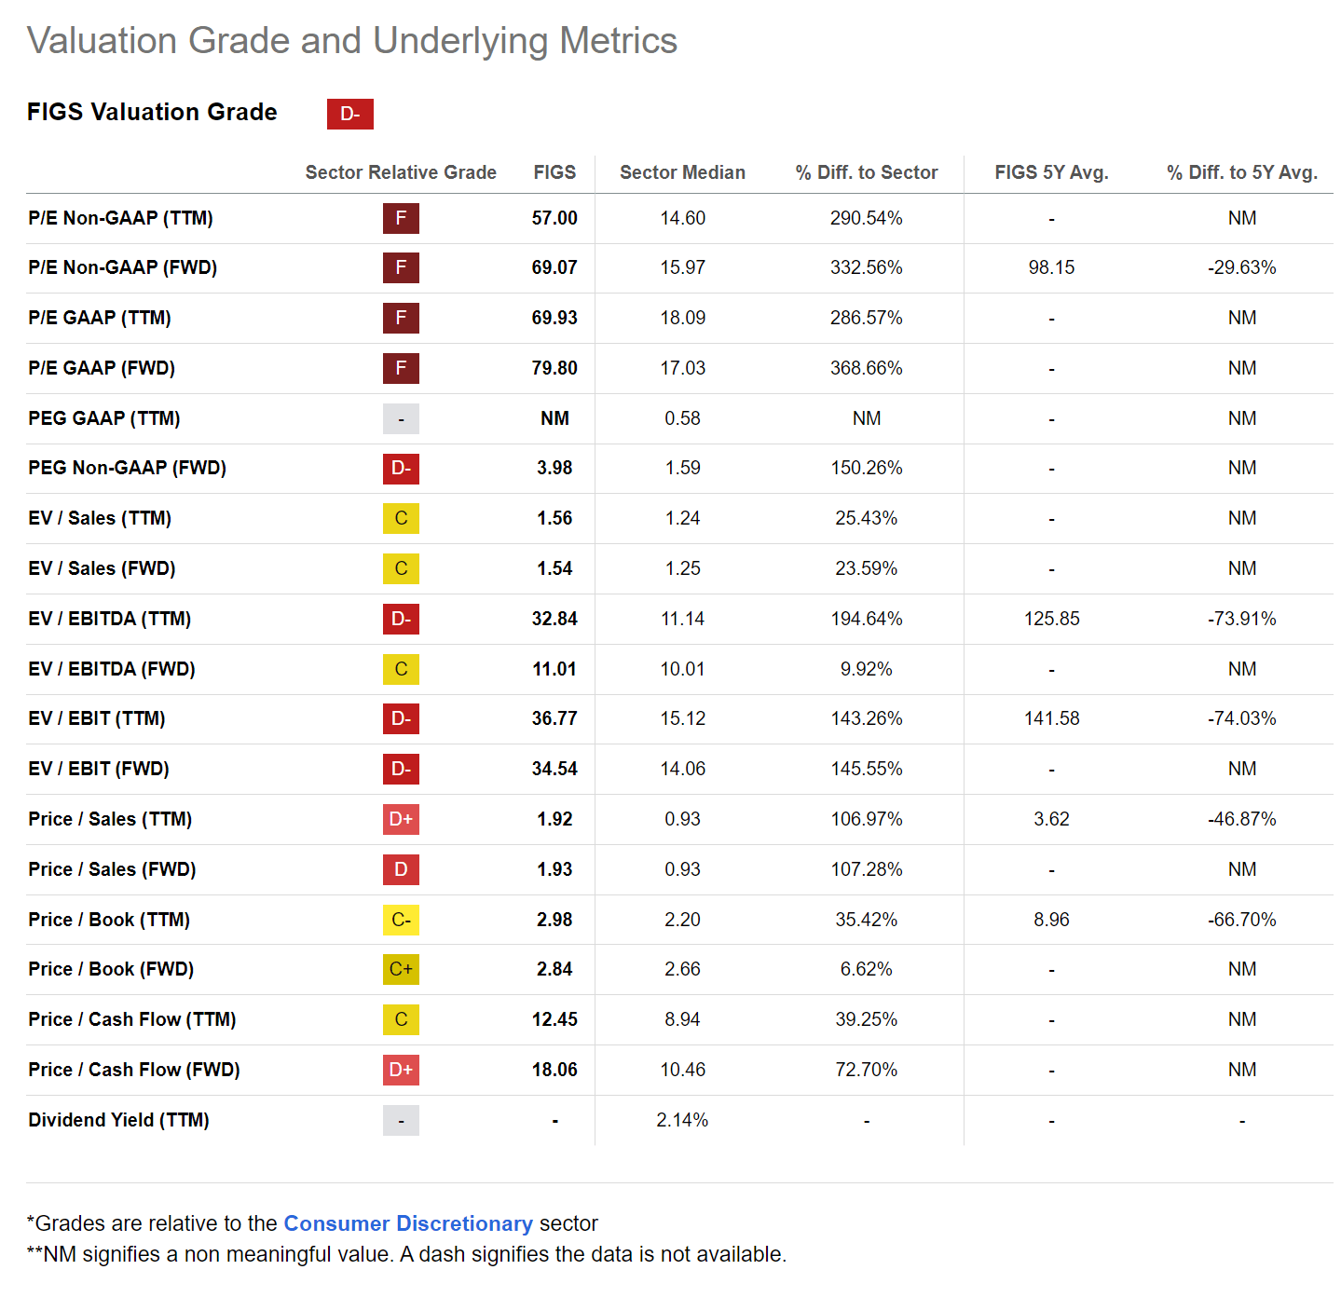1341x1297 pixels.
Task: Click the FIGS Valuation Grade D- badge
Action: (349, 114)
